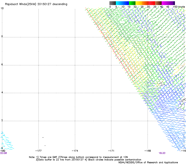Click the Rapidscat Winds title text
Screen dimensions: 186x164
36,4
